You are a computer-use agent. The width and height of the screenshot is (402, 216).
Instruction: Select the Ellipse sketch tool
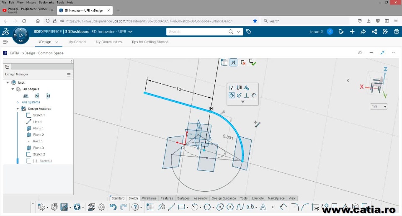pyautogui.click(x=220, y=207)
